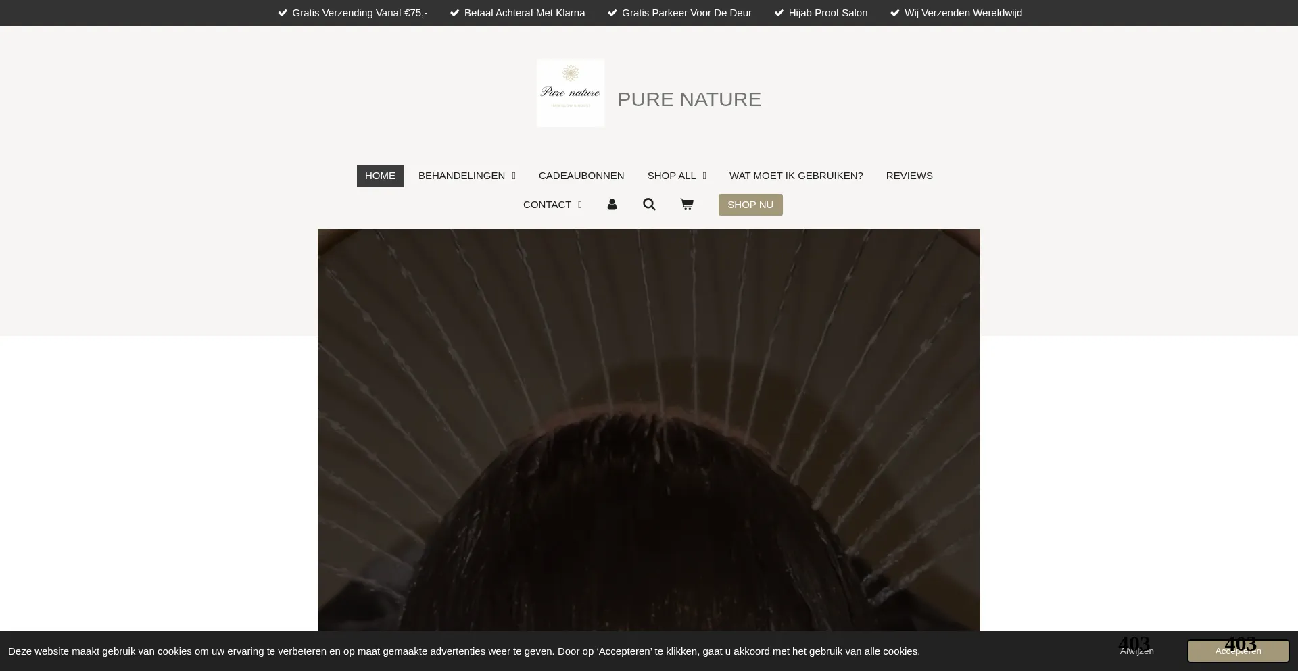The height and width of the screenshot is (671, 1298).
Task: Click checkmark beside Wij Verzenden Wereldwijd
Action: pyautogui.click(x=895, y=13)
